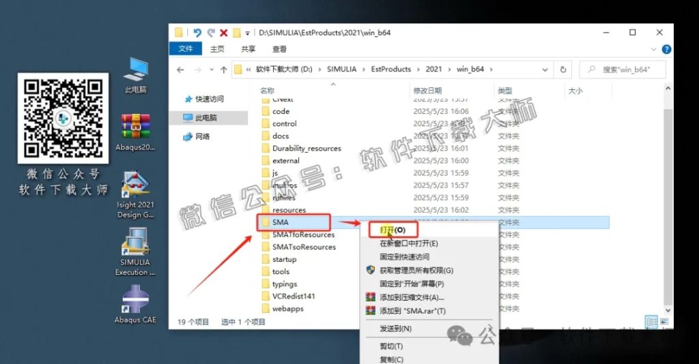Select the SIMULIA Execution desktop shortcut
This screenshot has height=364, width=699.
pos(135,252)
